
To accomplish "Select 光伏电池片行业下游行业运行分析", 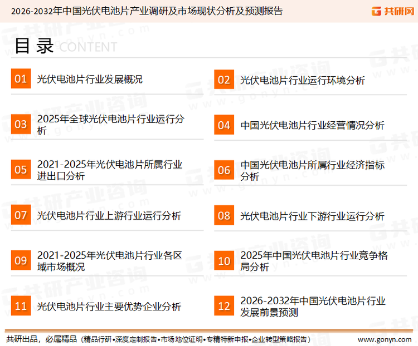I will (312, 216).
